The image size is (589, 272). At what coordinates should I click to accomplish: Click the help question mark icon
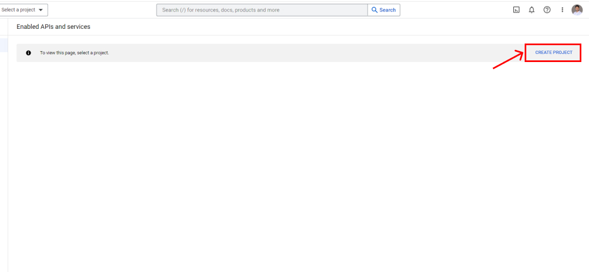click(547, 10)
